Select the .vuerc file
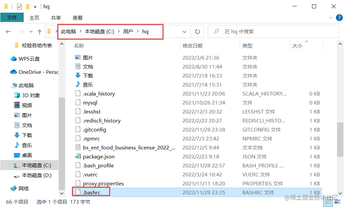The image size is (344, 207). pyautogui.click(x=90, y=174)
